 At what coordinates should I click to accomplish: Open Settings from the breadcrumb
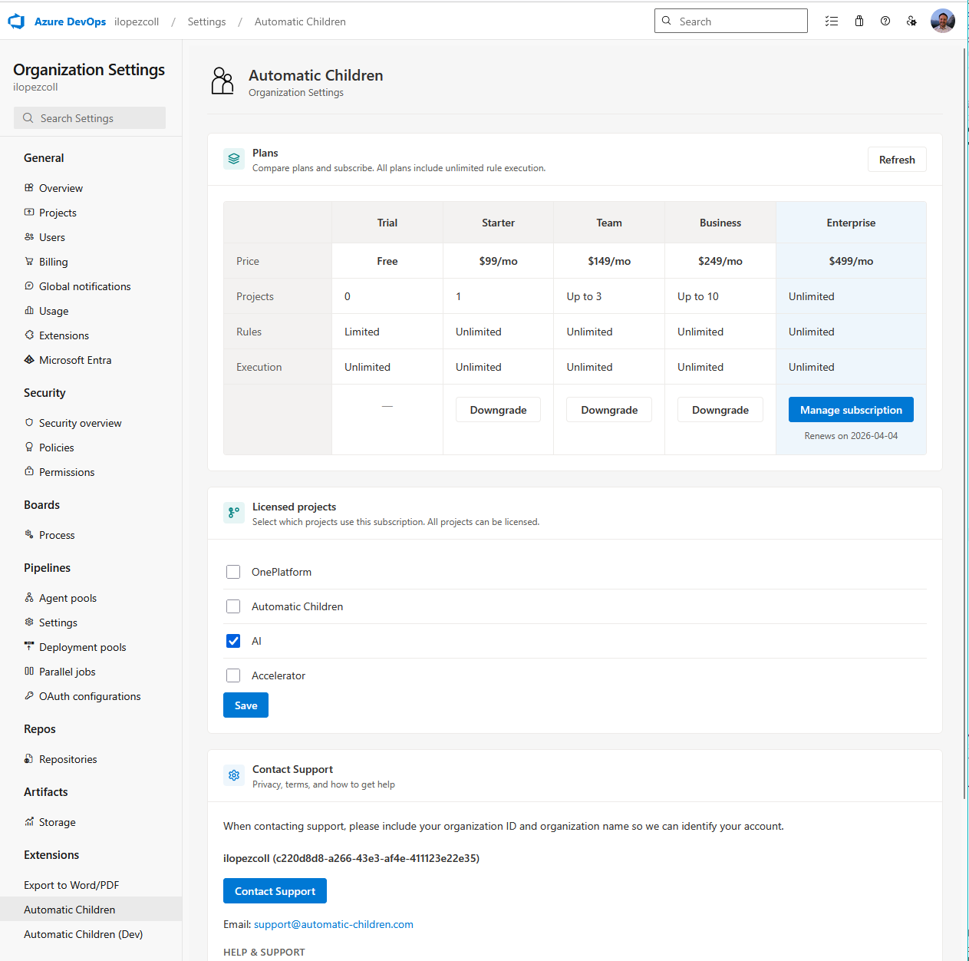[x=206, y=21]
